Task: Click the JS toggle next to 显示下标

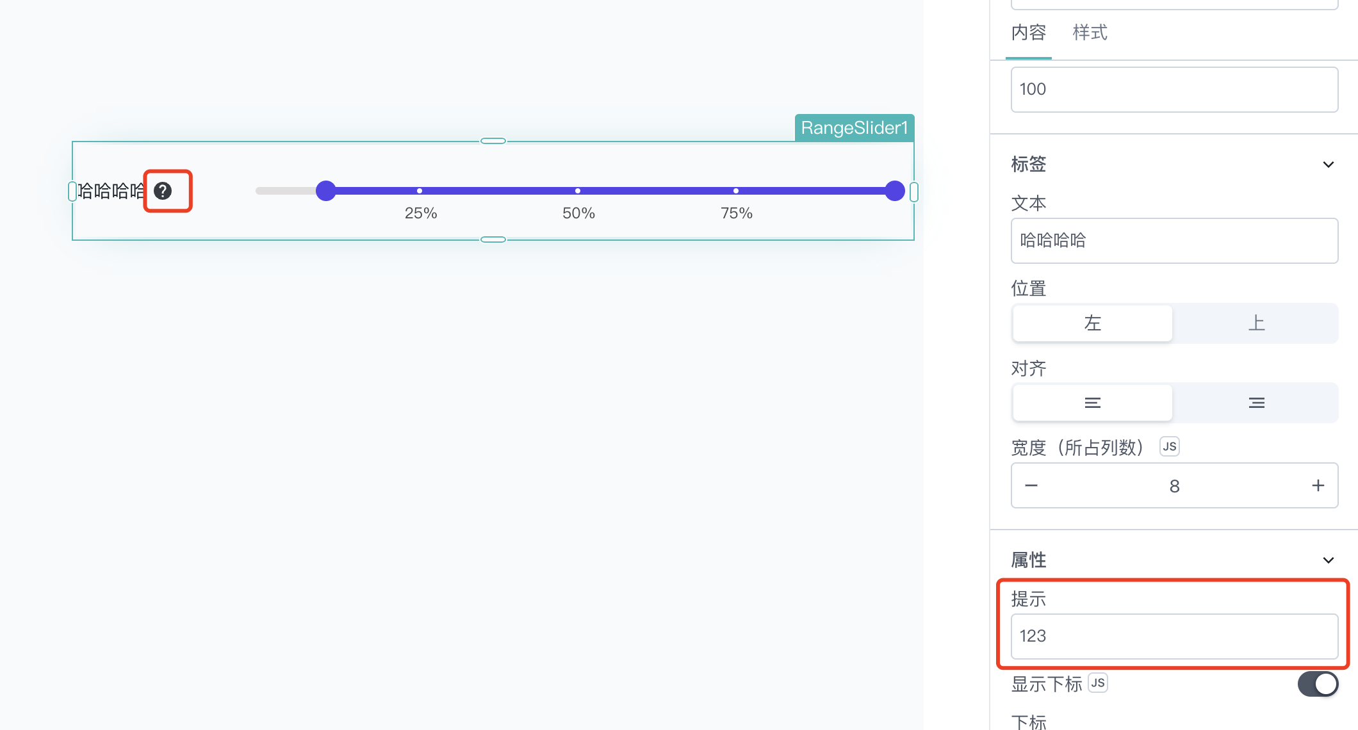Action: (x=1098, y=683)
